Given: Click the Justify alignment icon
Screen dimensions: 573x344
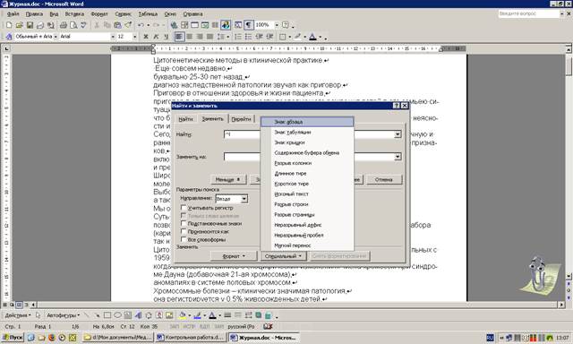Looking at the screenshot, I should pyautogui.click(x=210, y=37).
